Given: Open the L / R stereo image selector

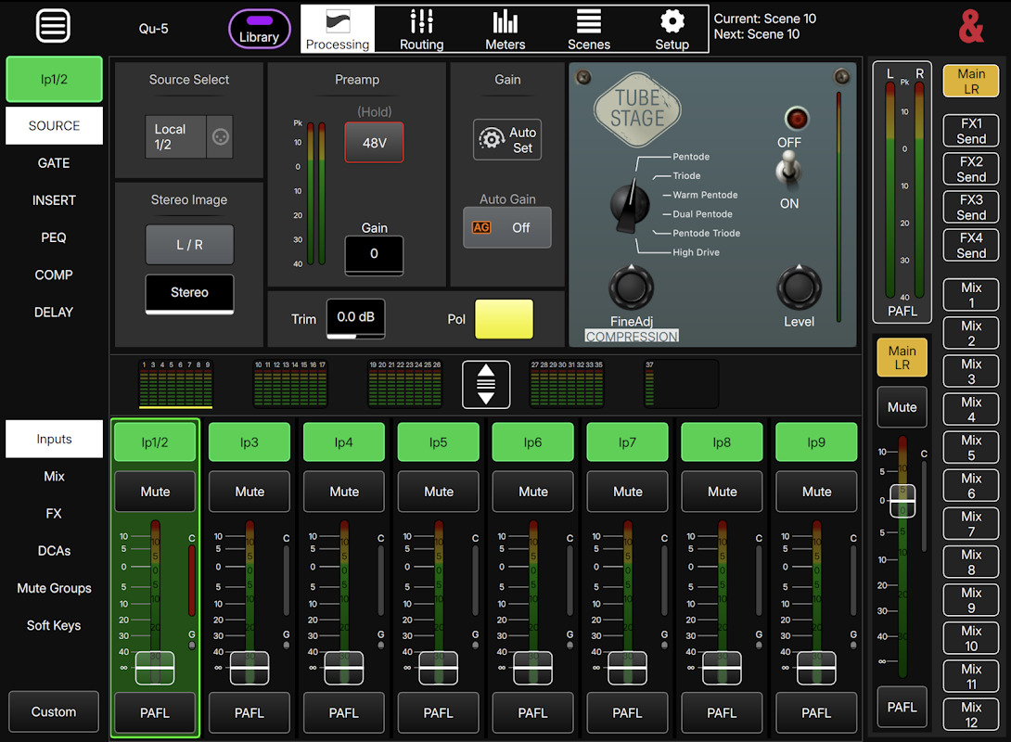Looking at the screenshot, I should tap(189, 245).
